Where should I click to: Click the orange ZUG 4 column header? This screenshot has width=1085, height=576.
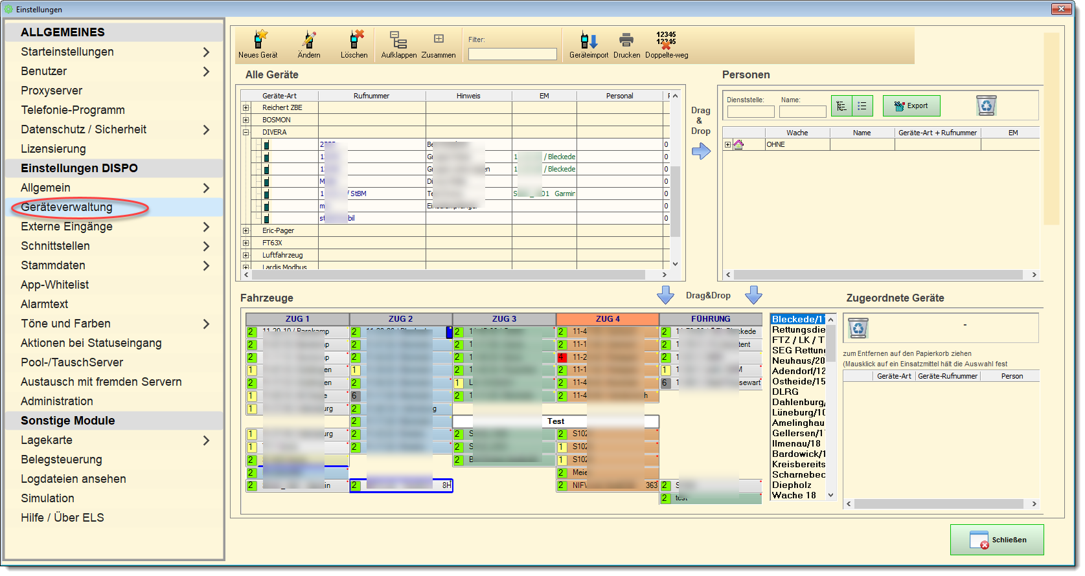tap(608, 319)
